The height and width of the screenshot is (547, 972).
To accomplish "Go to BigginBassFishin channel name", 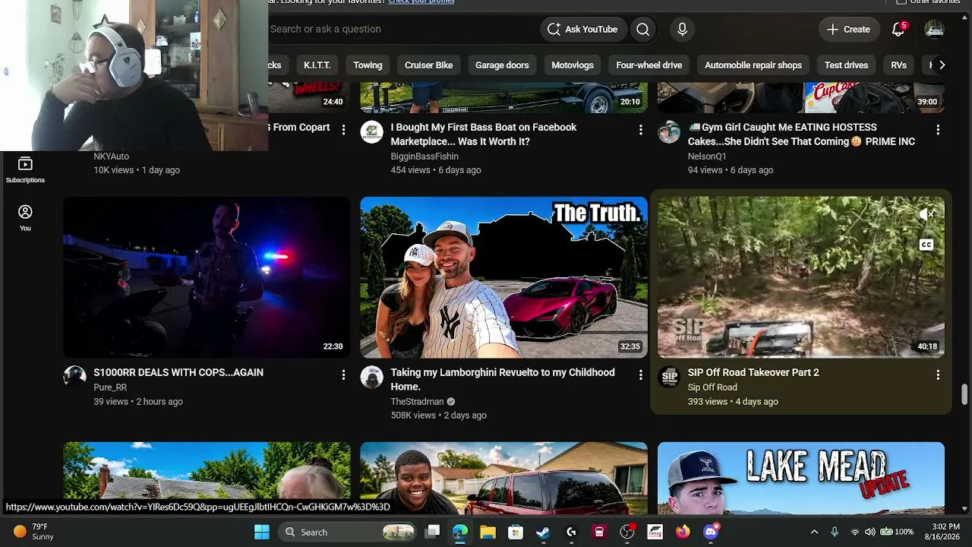I will coord(424,157).
